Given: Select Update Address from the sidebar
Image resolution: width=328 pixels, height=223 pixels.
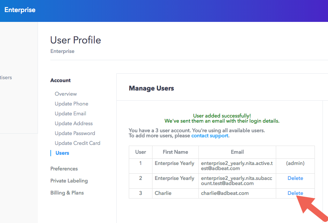Looking at the screenshot, I should [x=73, y=123].
